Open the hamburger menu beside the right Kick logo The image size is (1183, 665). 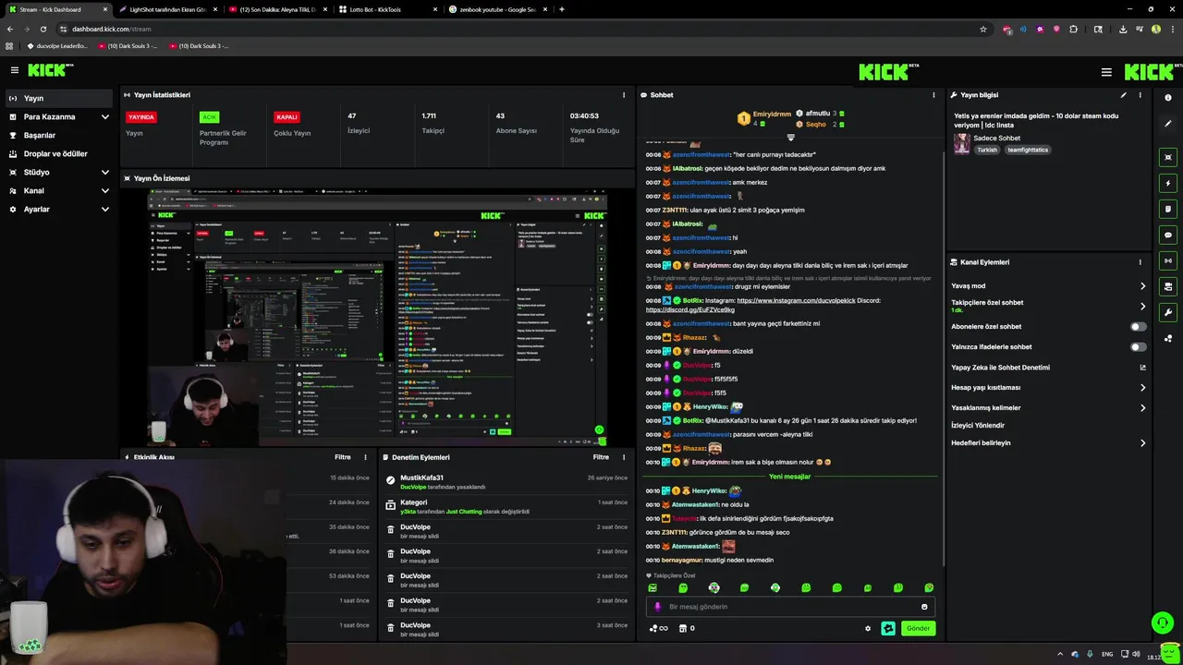coord(1106,72)
